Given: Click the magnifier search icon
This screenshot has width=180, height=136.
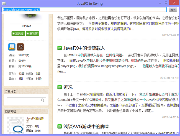Looking at the screenshot, I should click(43, 100).
